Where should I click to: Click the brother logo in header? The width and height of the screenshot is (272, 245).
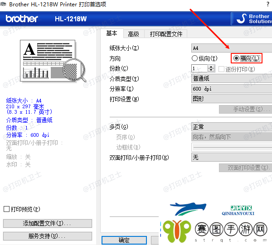(22, 19)
